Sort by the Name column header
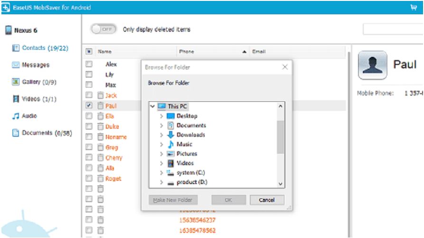 (x=136, y=52)
